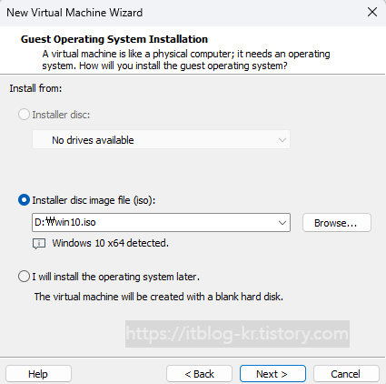Click the Browse... button
Viewport: 386px width, 384px height.
(337, 223)
